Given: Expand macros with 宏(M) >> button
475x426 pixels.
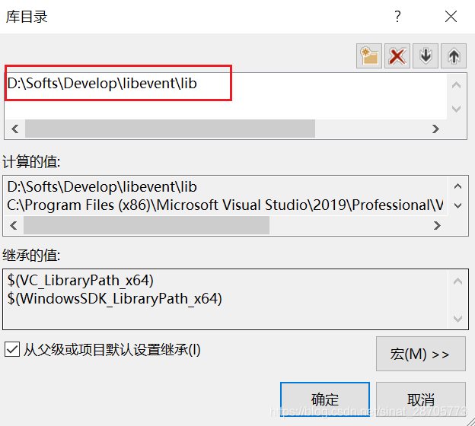Looking at the screenshot, I should tap(421, 354).
